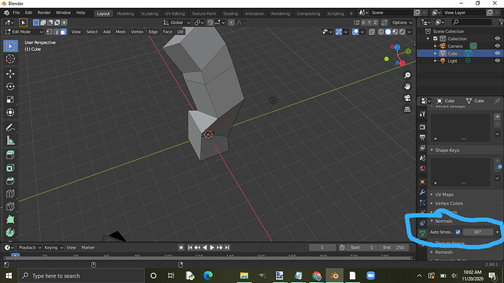Switch to the Modeling workspace tab

tap(125, 13)
